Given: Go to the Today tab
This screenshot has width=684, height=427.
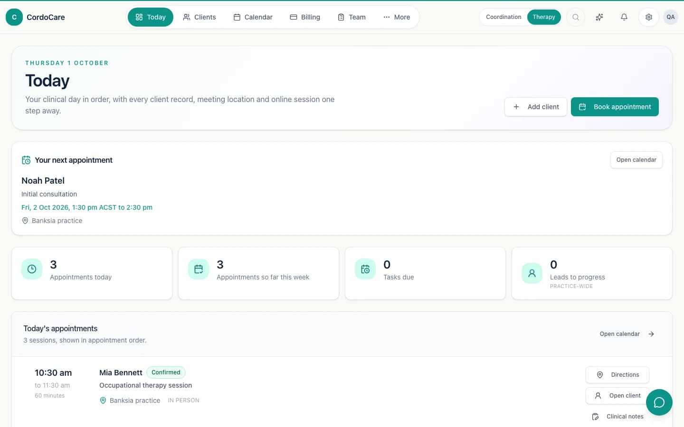Looking at the screenshot, I should 151,17.
